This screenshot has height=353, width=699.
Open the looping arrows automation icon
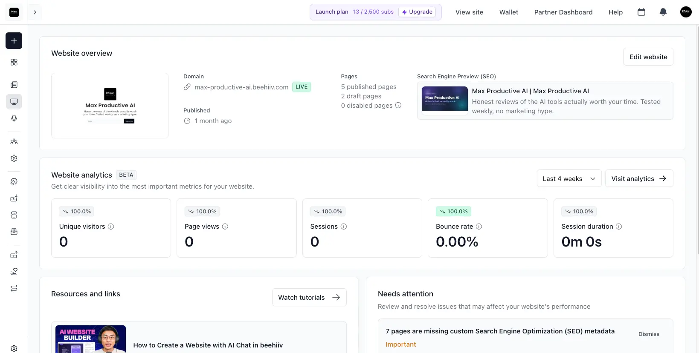coord(14,288)
